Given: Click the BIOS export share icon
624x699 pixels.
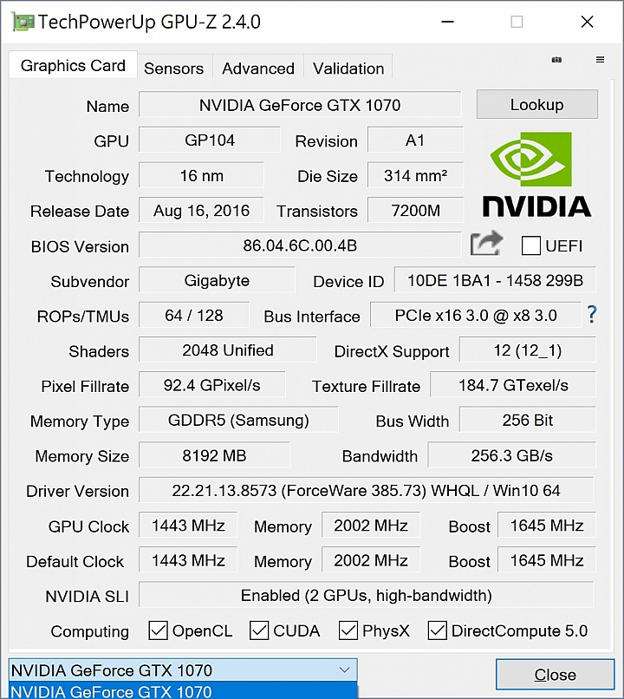Looking at the screenshot, I should (x=486, y=244).
